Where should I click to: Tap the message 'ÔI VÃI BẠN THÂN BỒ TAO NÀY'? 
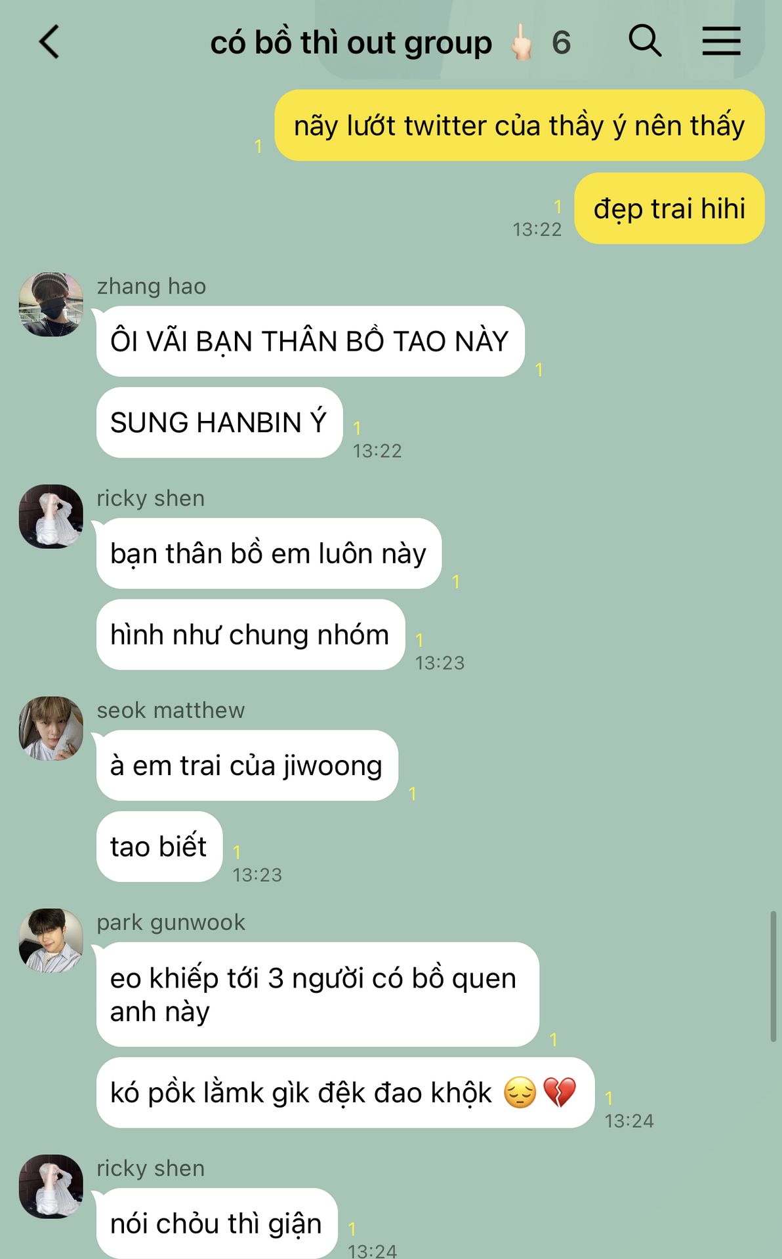310,341
